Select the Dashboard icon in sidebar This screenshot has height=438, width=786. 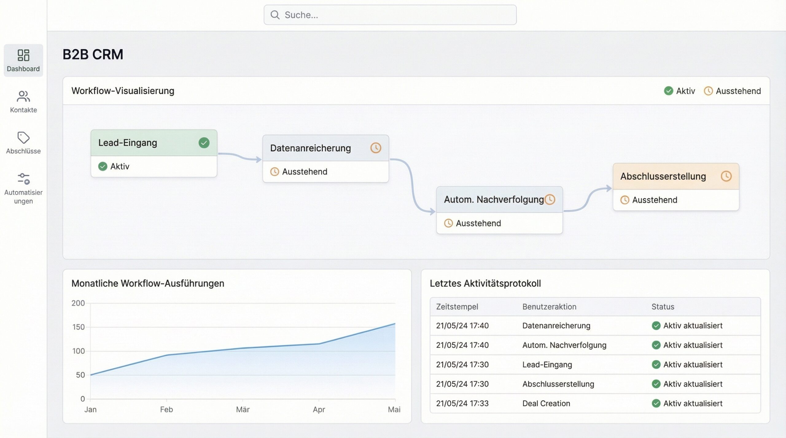click(23, 55)
